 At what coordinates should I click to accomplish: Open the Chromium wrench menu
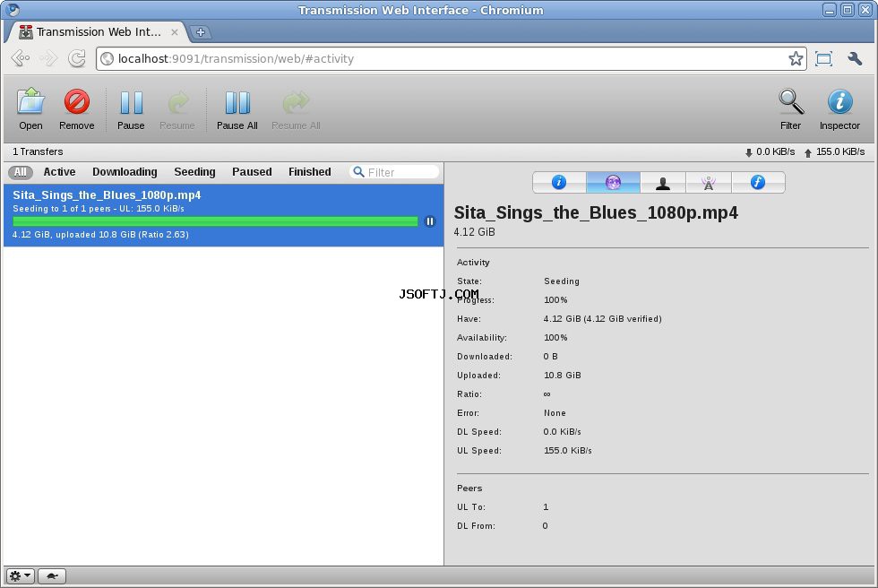855,58
